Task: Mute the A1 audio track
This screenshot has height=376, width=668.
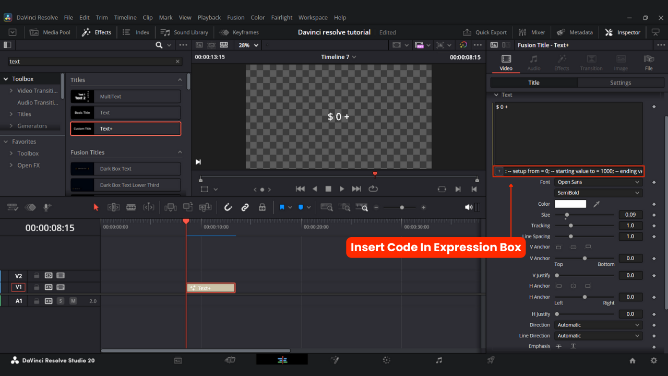Action: pos(73,301)
